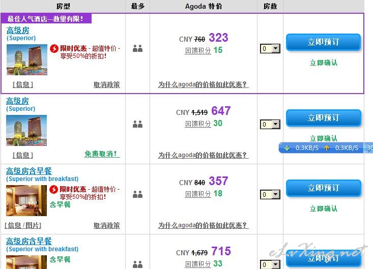Image resolution: width=373 pixels, height=269 pixels.
Task: Click bedroom thumbnail in CNY 357 breakfast row
Action: 26,200
